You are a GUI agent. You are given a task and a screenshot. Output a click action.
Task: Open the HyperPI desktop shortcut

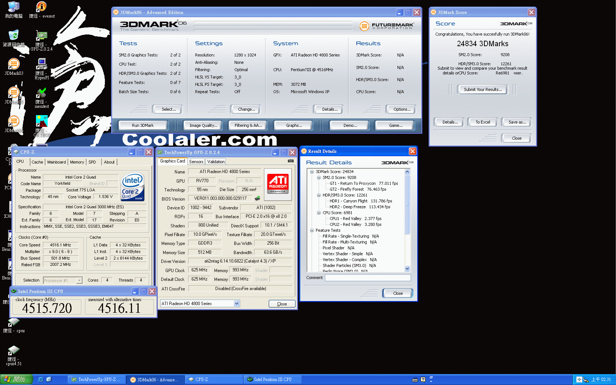[x=41, y=69]
